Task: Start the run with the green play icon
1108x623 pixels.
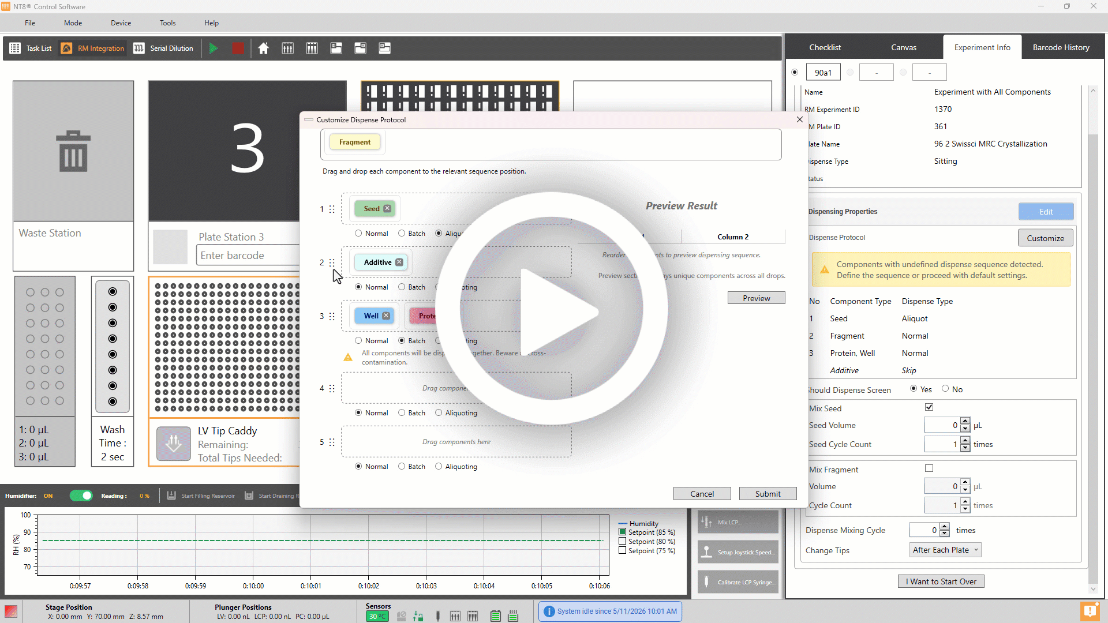Action: [x=214, y=48]
